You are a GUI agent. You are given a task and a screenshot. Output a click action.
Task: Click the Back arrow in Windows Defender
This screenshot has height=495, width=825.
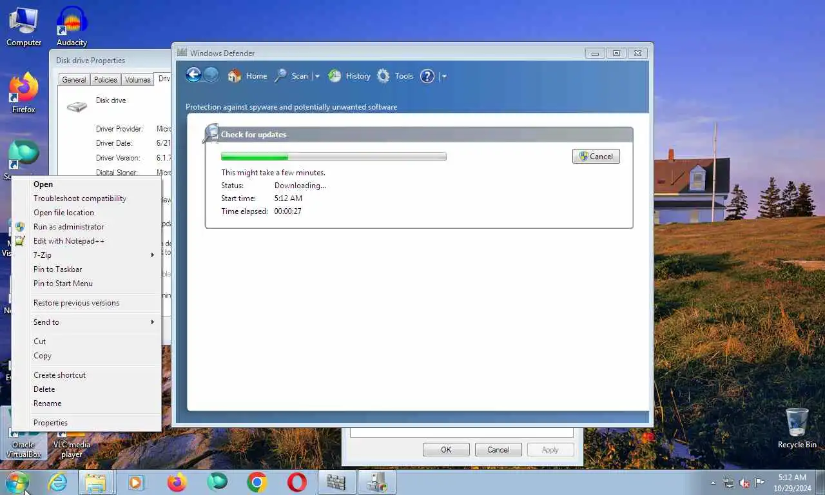click(193, 75)
